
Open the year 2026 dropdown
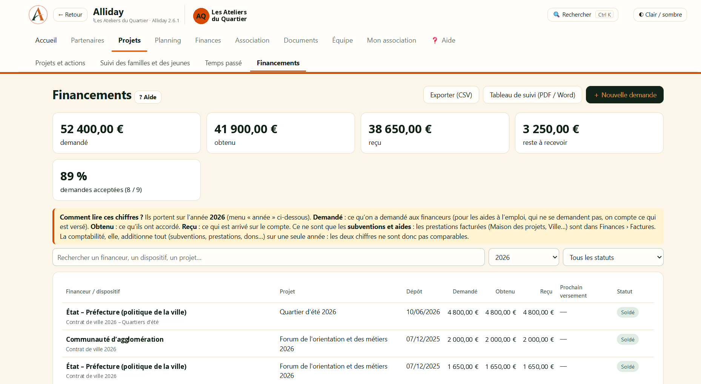(x=524, y=257)
